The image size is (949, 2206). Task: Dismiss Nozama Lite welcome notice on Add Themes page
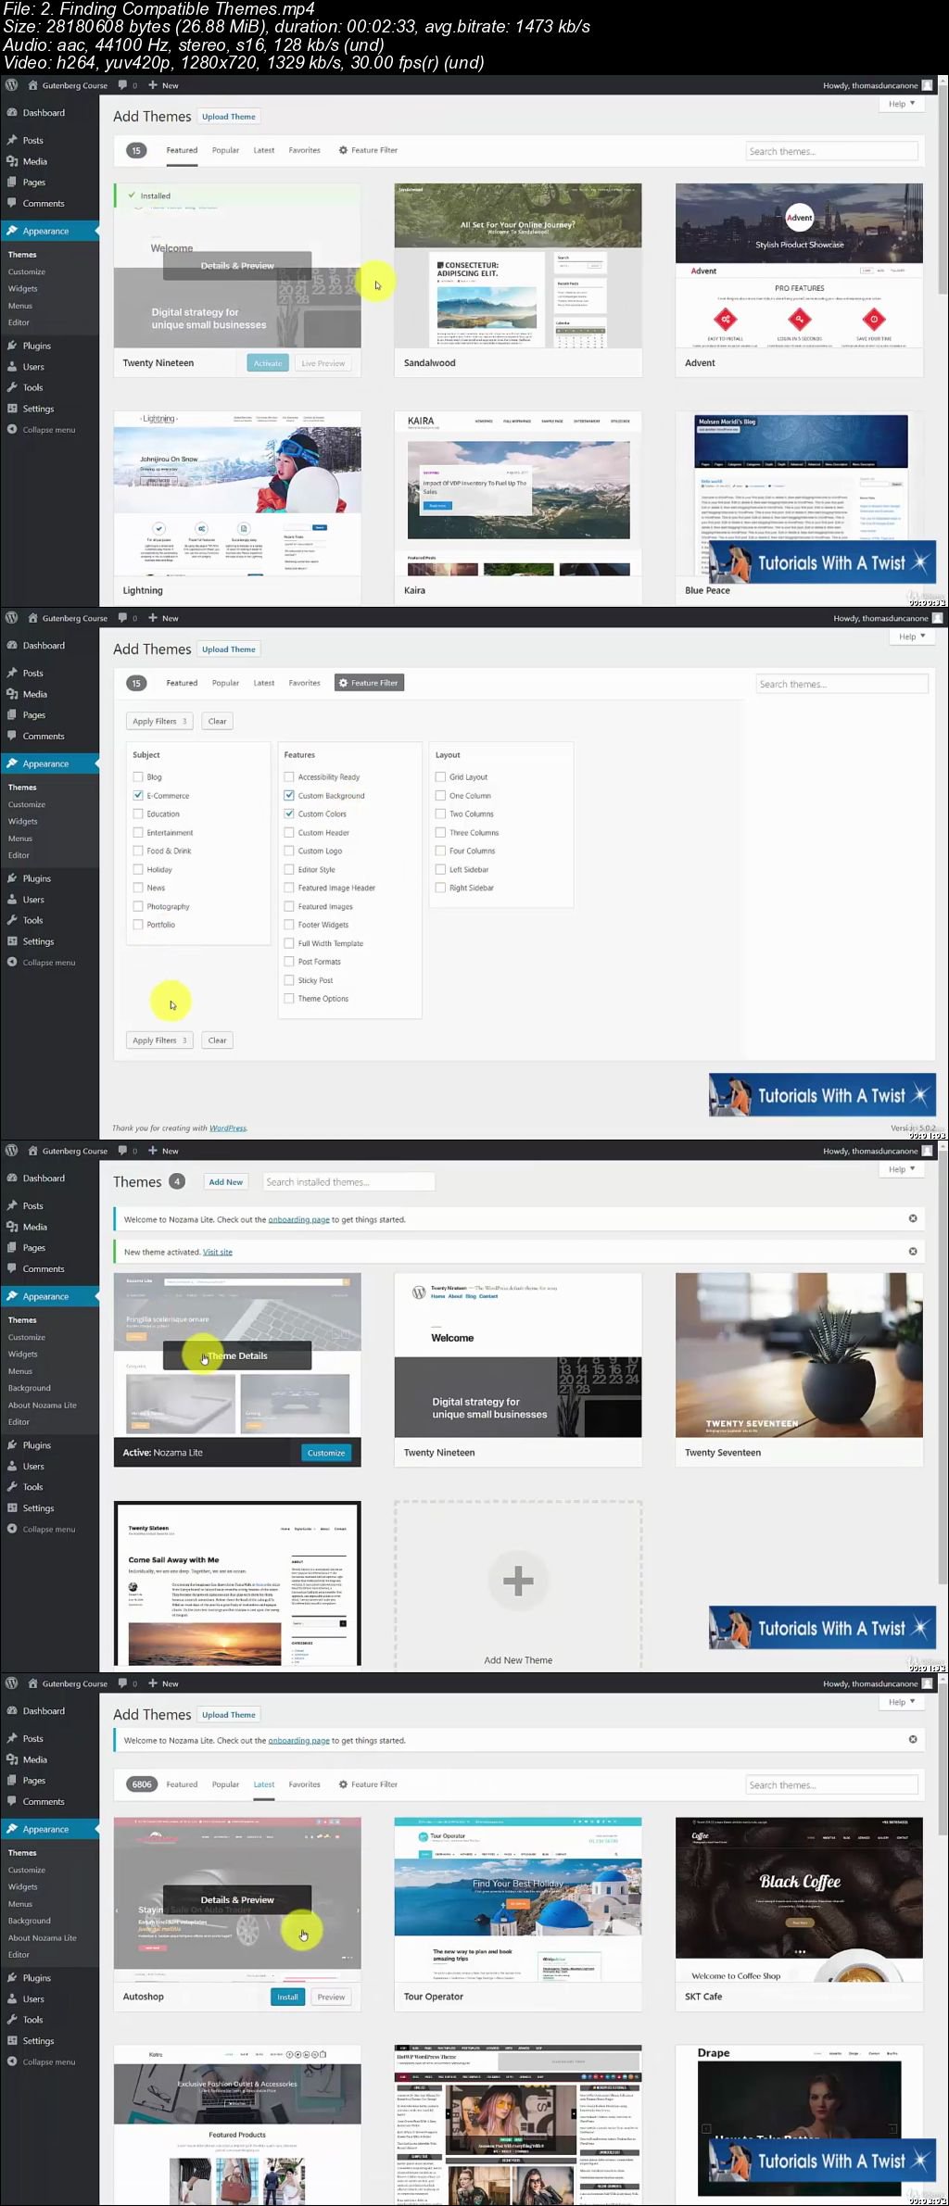(x=913, y=1740)
